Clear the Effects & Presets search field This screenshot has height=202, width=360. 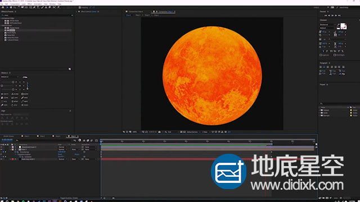[72, 15]
